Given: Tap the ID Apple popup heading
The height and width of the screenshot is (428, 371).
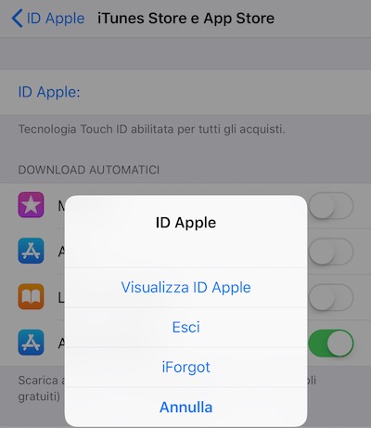Looking at the screenshot, I should 185,223.
